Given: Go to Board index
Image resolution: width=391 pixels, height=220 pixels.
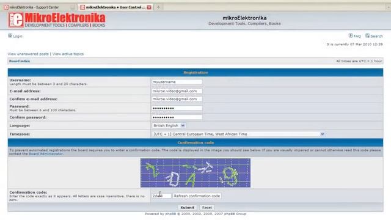Looking at the screenshot, I should tap(20, 61).
